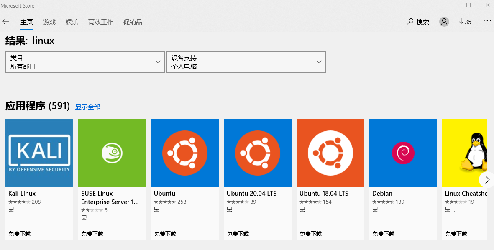
Task: Expand the 设备支持 个人电脑 dropdown
Action: [x=246, y=62]
